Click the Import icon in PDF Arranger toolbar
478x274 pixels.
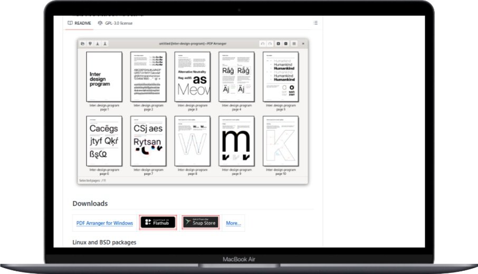90,44
